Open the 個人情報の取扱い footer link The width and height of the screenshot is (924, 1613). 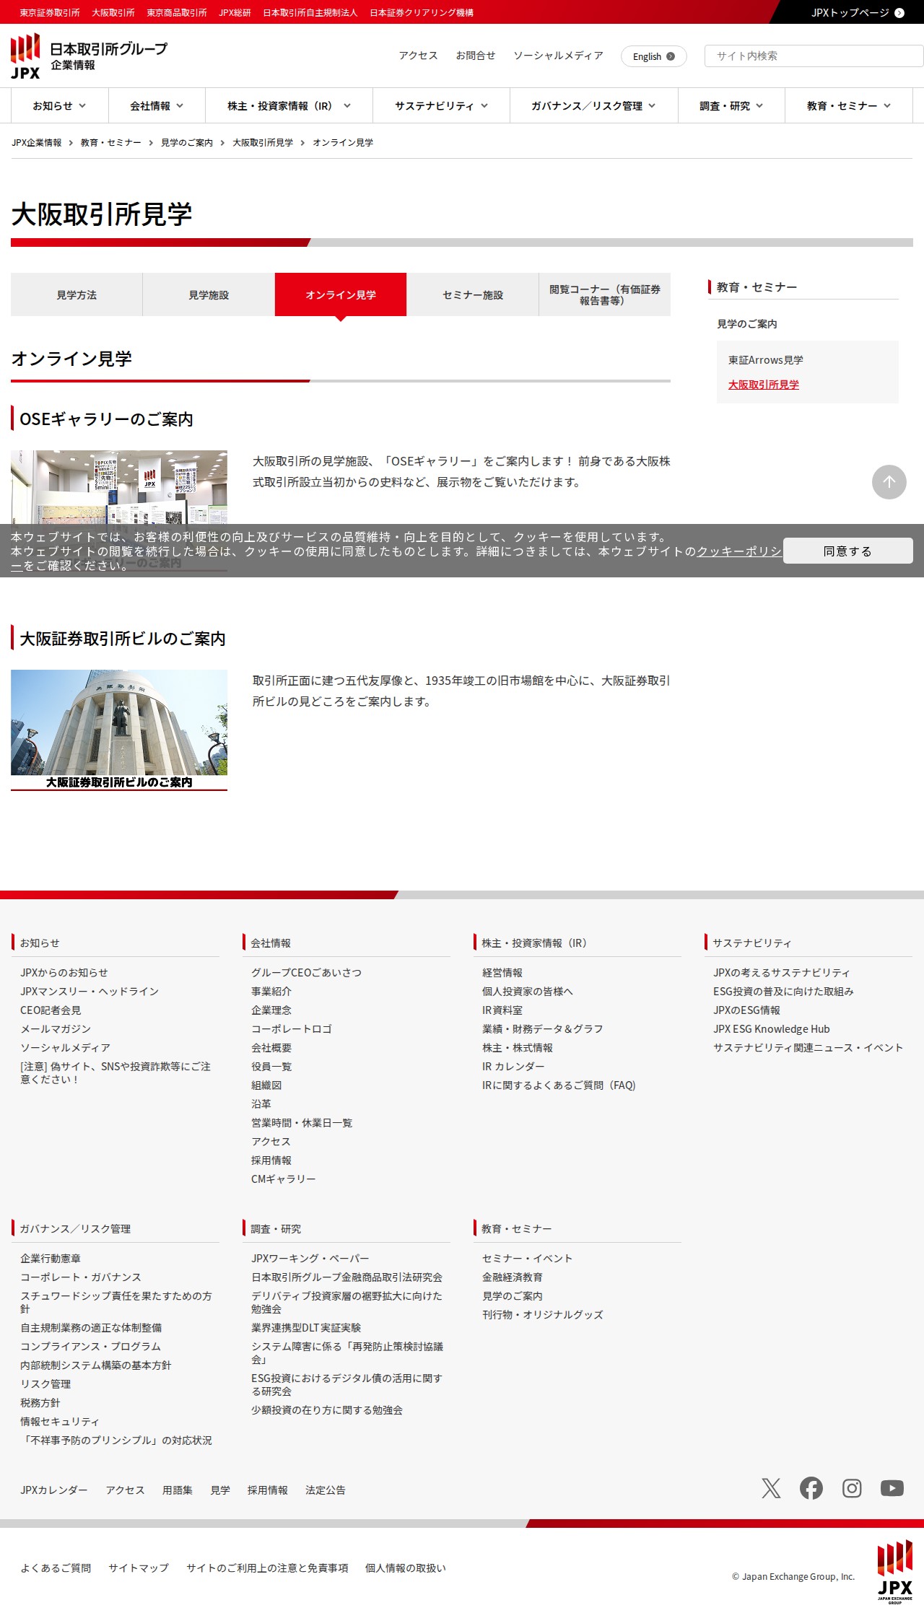pyautogui.click(x=406, y=1568)
